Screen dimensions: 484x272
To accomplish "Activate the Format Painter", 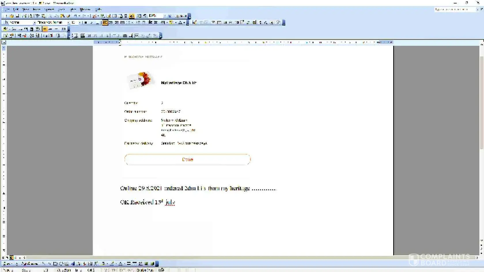I will [x=68, y=16].
